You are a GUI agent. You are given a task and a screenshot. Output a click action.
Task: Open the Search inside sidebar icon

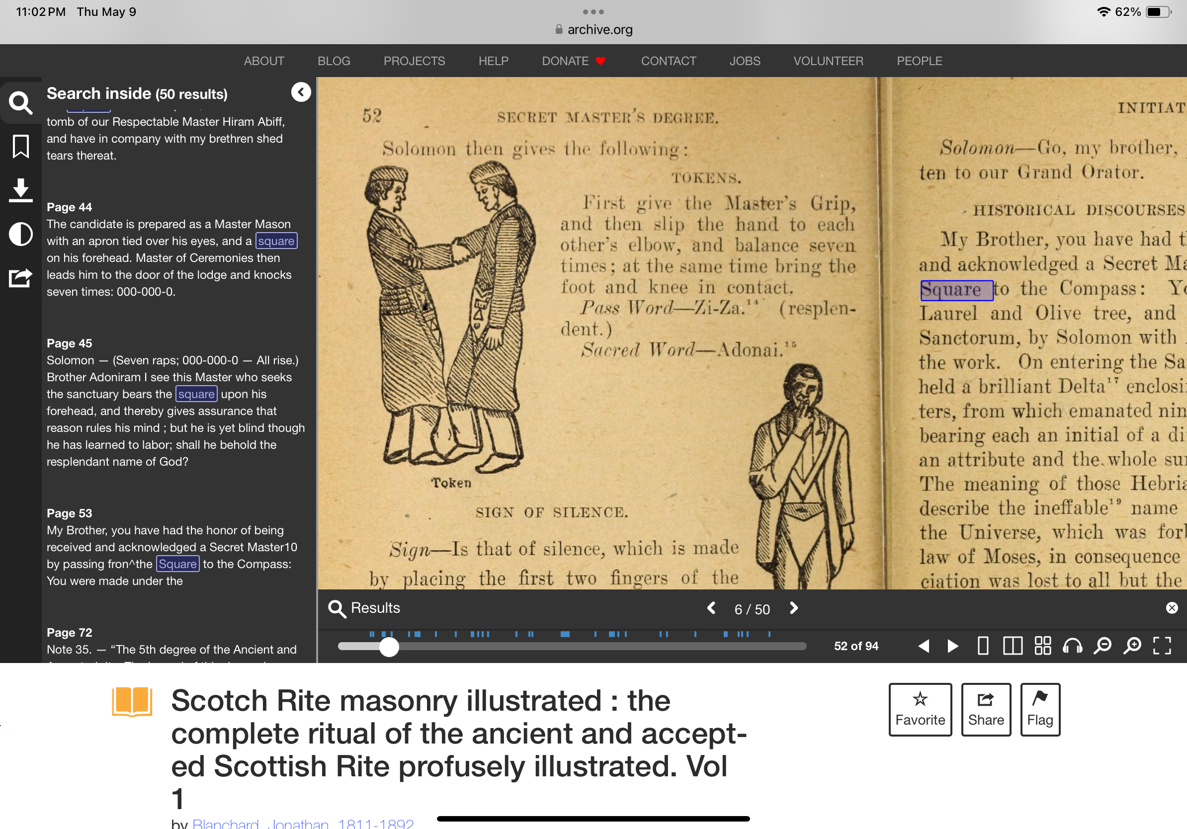click(21, 102)
